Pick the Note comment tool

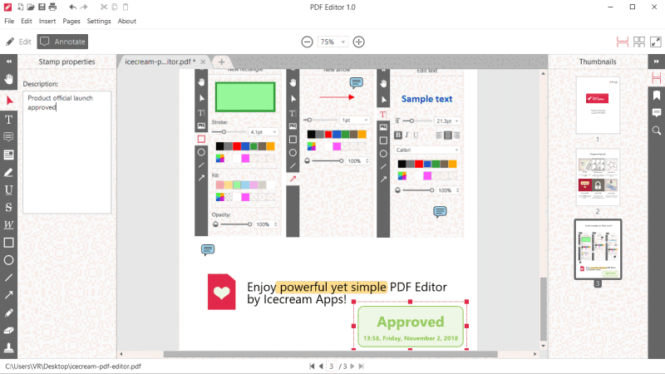click(x=8, y=137)
